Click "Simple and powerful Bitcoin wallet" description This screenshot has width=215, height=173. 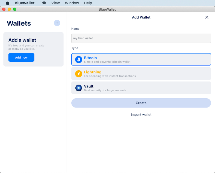click(x=107, y=62)
